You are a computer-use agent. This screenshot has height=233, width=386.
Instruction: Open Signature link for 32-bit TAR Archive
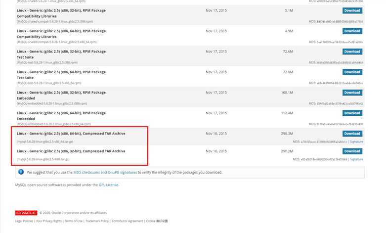[356, 159]
